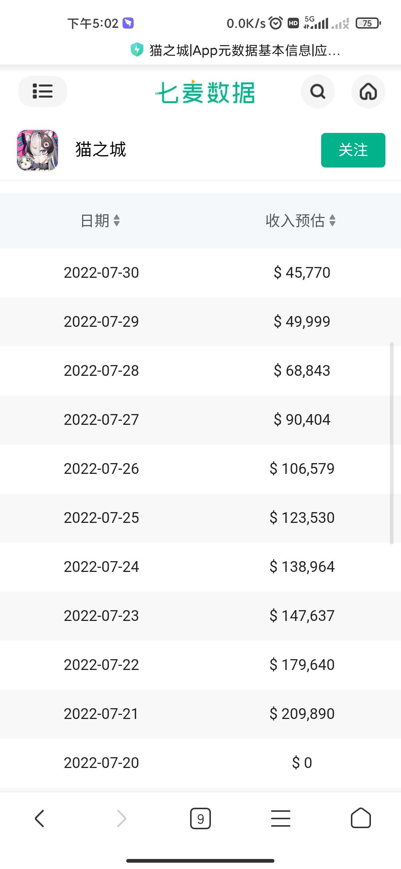Tap the browser forward arrow

point(121,818)
